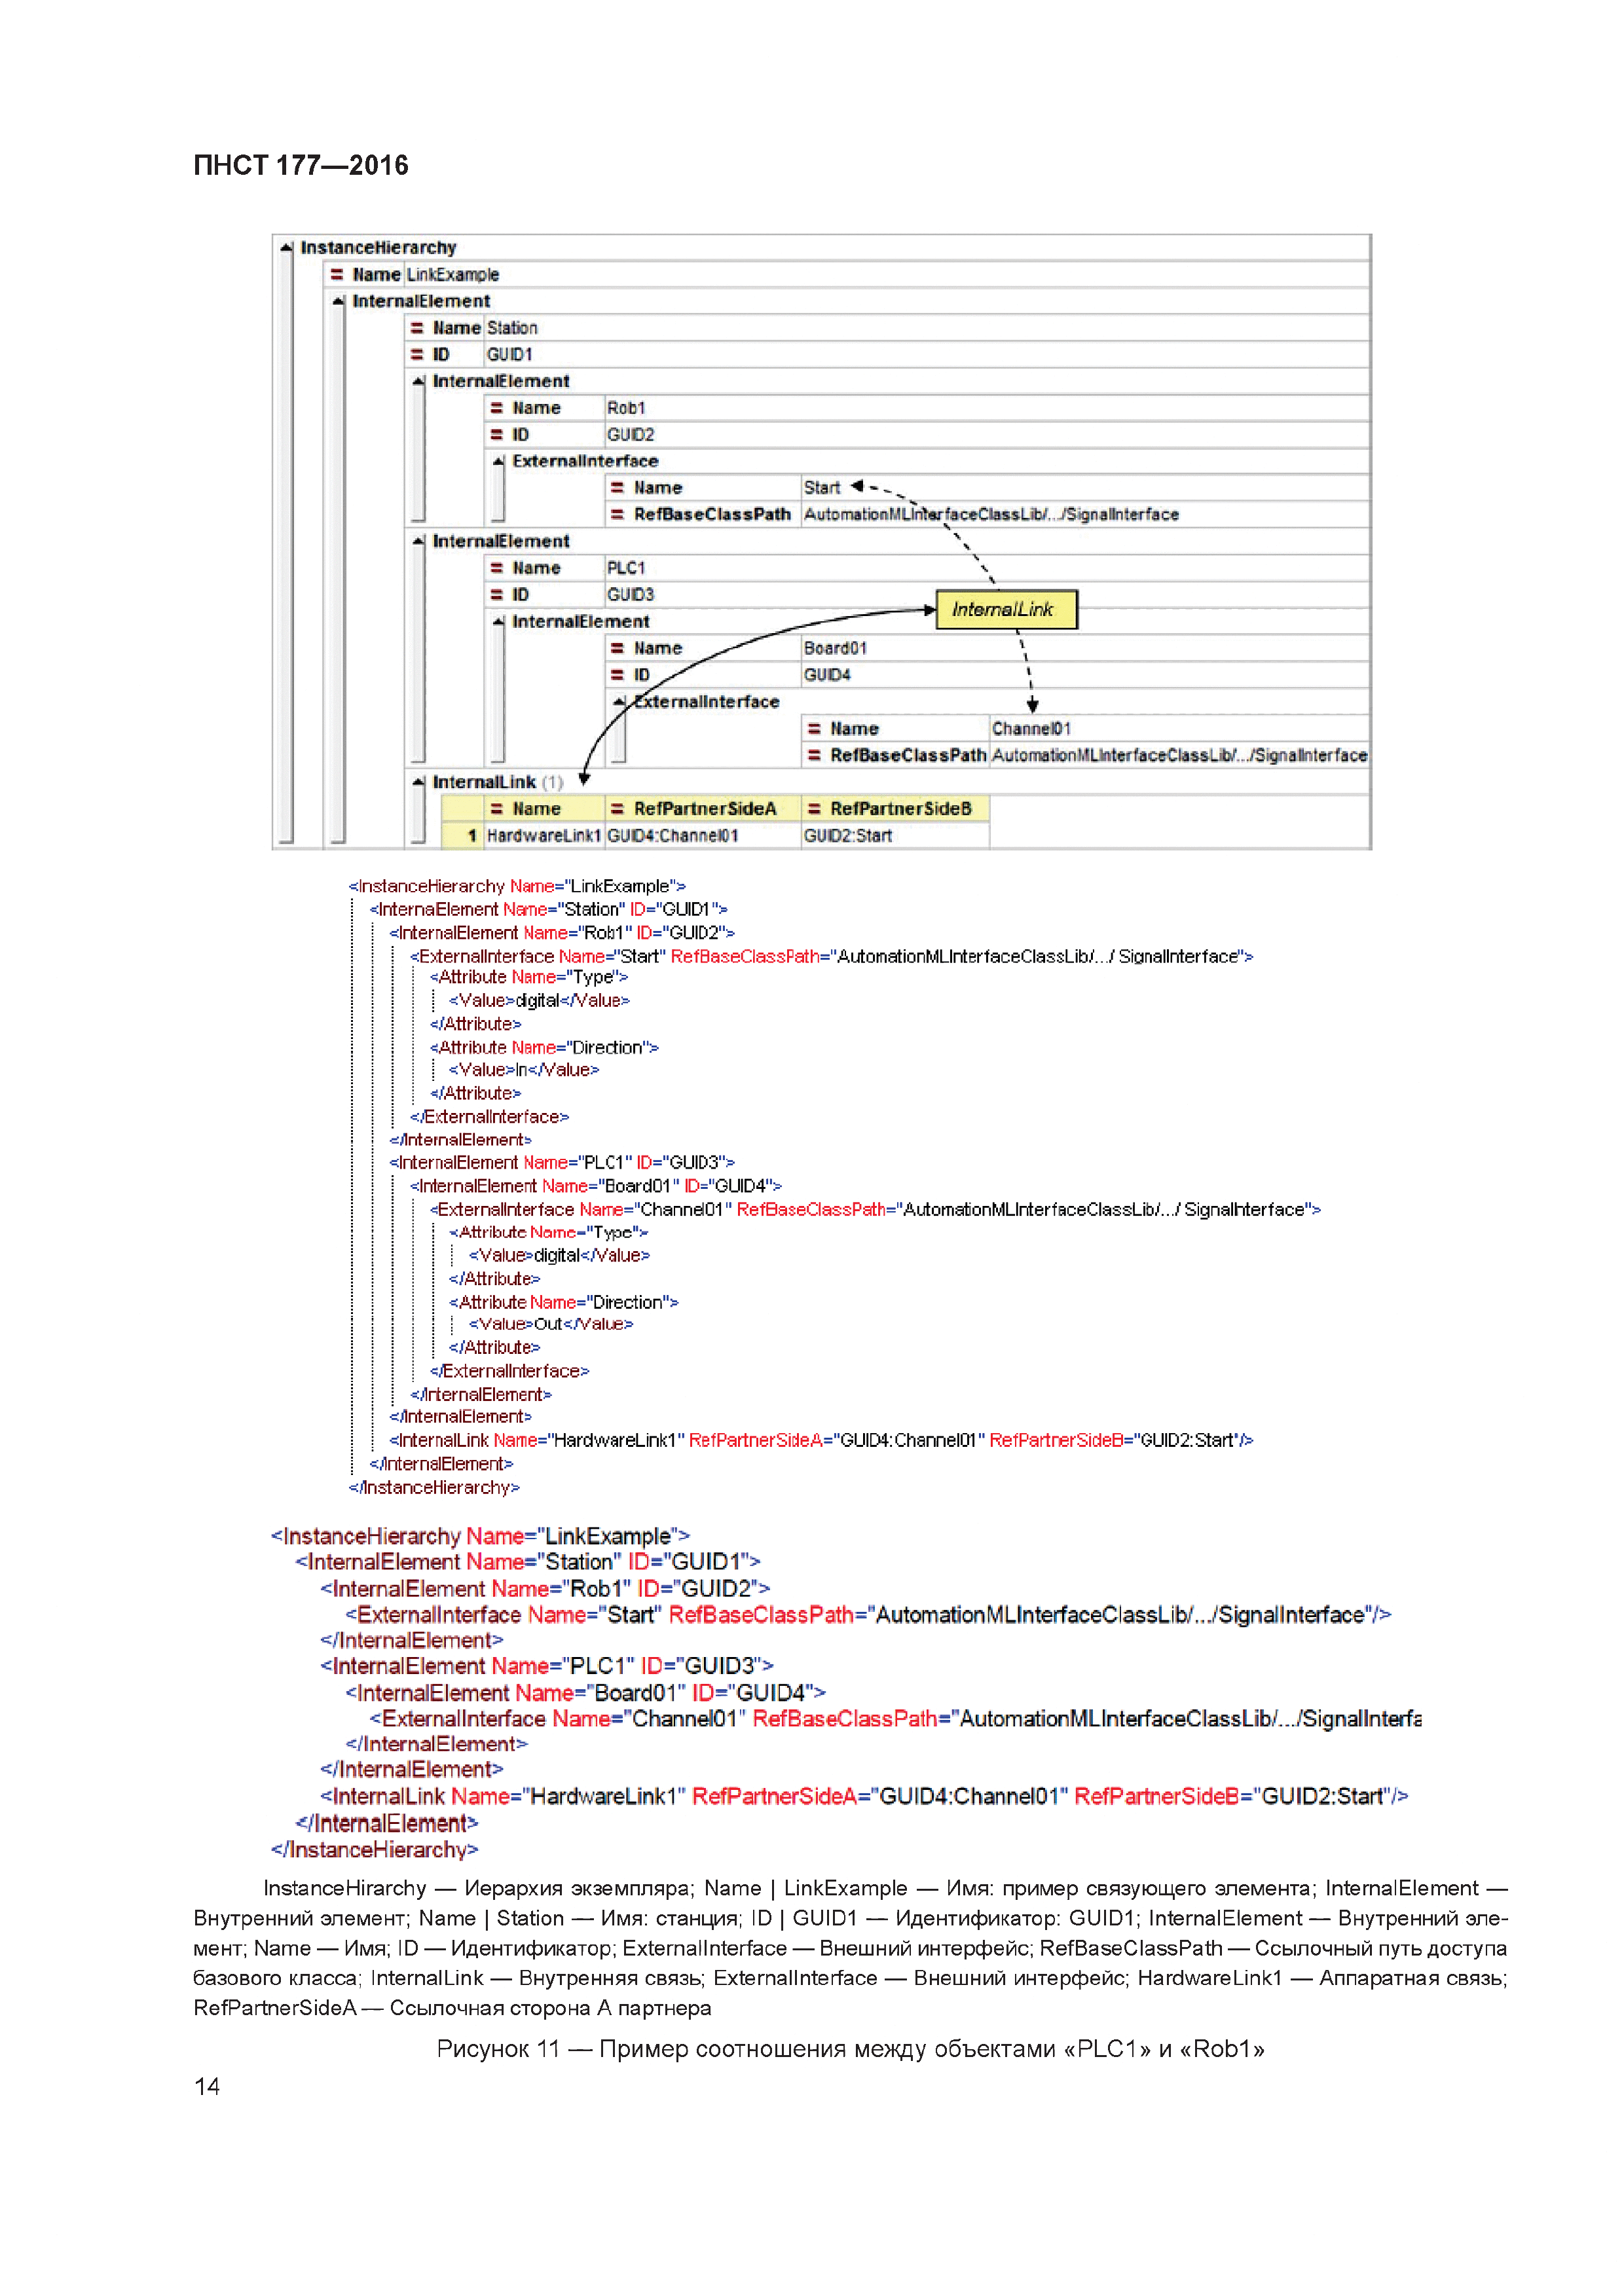Click the InstanceHierarchy tree node label
Screen dimensions: 1624x2296
click(x=378, y=247)
